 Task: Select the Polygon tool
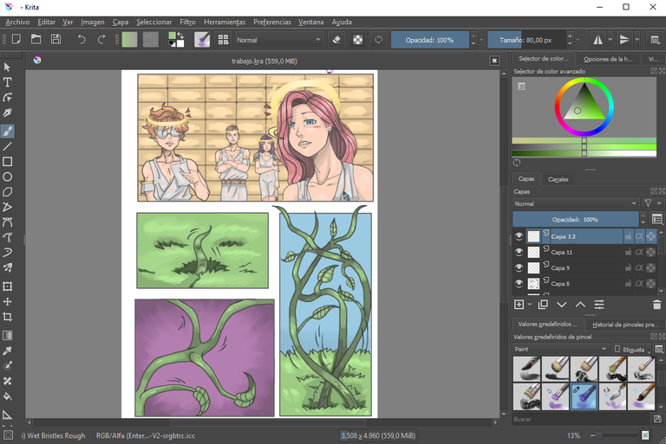[7, 192]
